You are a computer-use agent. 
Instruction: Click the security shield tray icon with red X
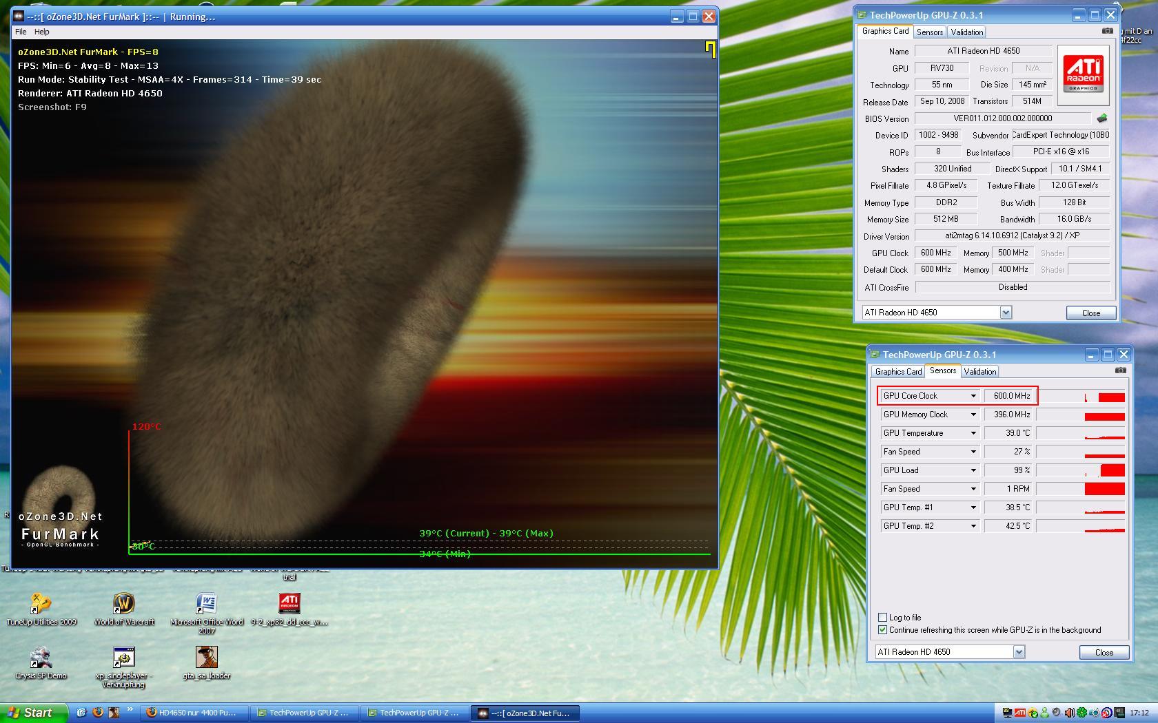(1106, 713)
